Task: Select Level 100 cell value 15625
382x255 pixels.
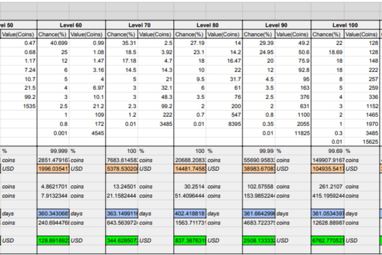Action: click(x=362, y=142)
